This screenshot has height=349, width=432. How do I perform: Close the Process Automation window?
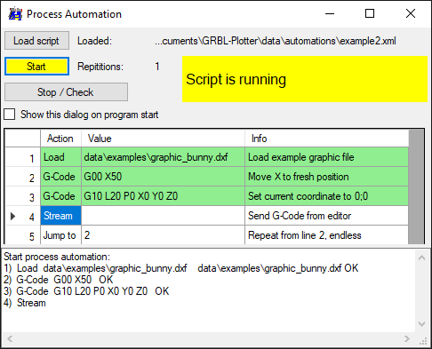(411, 13)
